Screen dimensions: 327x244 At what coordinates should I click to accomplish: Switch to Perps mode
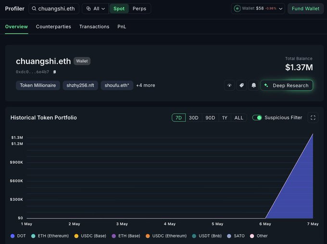tap(139, 9)
